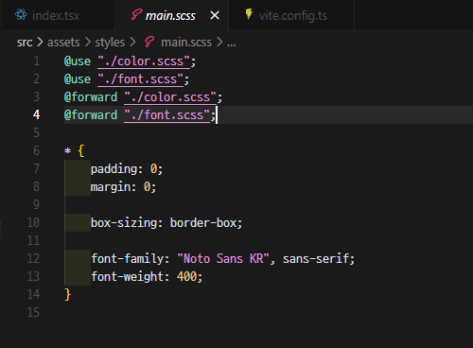
Task: Click the "Noto Sans KR" string
Action: (223, 259)
